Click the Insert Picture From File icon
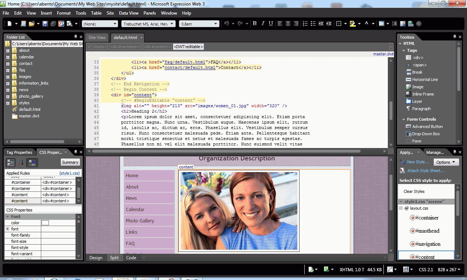The width and height of the screenshot is (467, 280). (402, 23)
